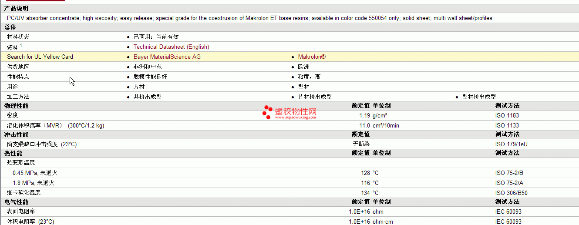
Task: Click the 体积电阻率 (23°C) property label
Action: (30, 222)
